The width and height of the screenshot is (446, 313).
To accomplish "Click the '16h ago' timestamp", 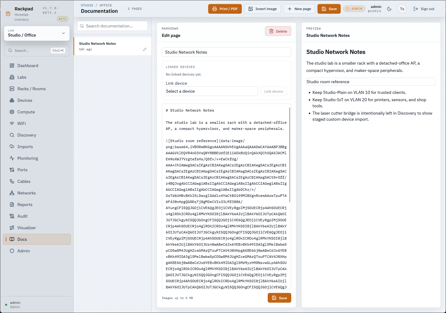I will coord(85,49).
